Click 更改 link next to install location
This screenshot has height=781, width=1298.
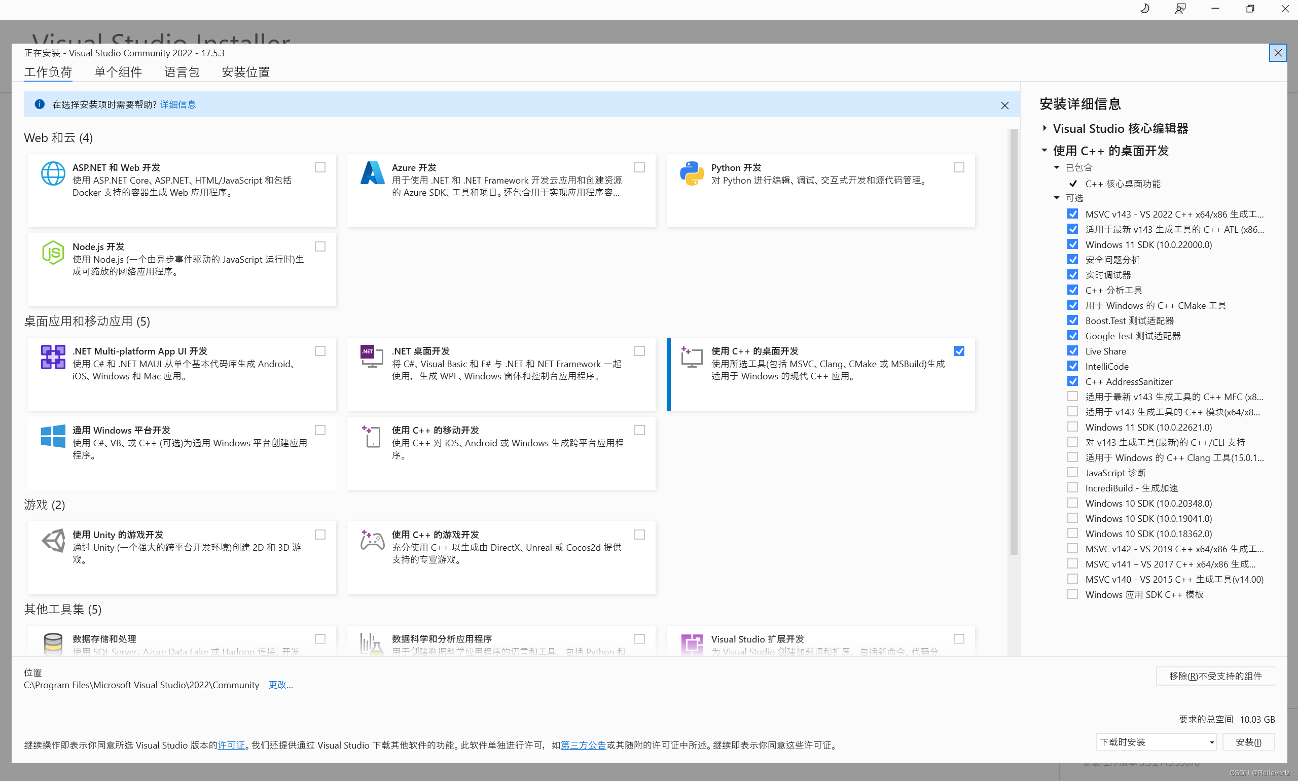pyautogui.click(x=280, y=685)
